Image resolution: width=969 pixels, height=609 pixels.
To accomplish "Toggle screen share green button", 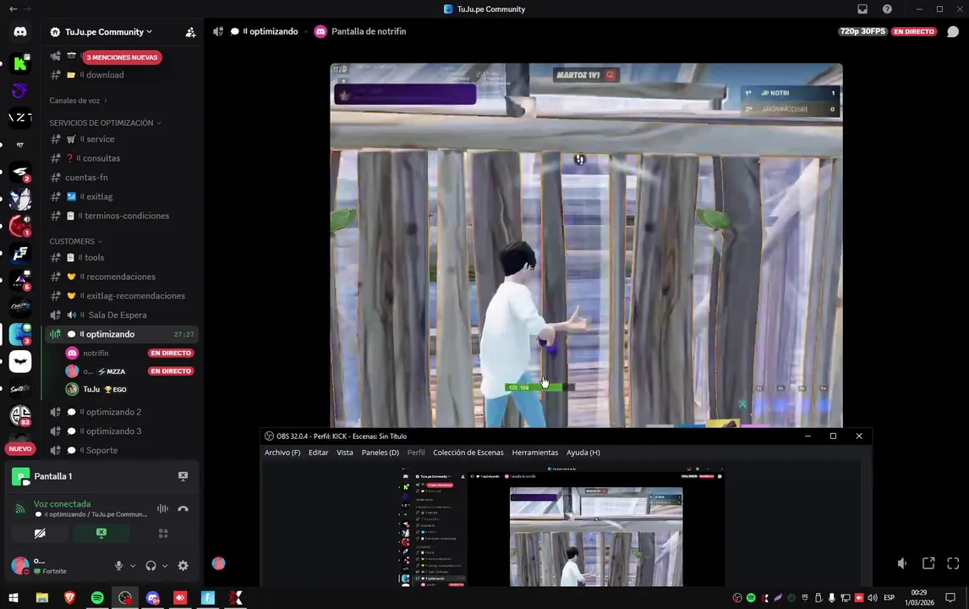I will 101,533.
